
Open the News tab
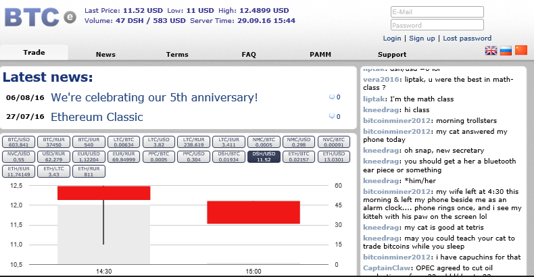click(105, 55)
